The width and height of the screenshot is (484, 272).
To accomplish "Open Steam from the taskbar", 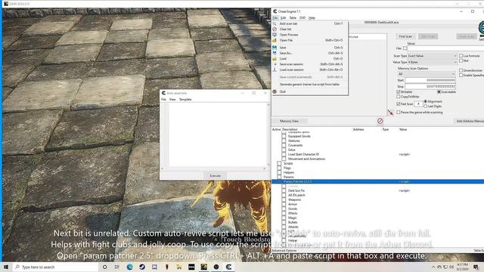I will pyautogui.click(x=142, y=267).
